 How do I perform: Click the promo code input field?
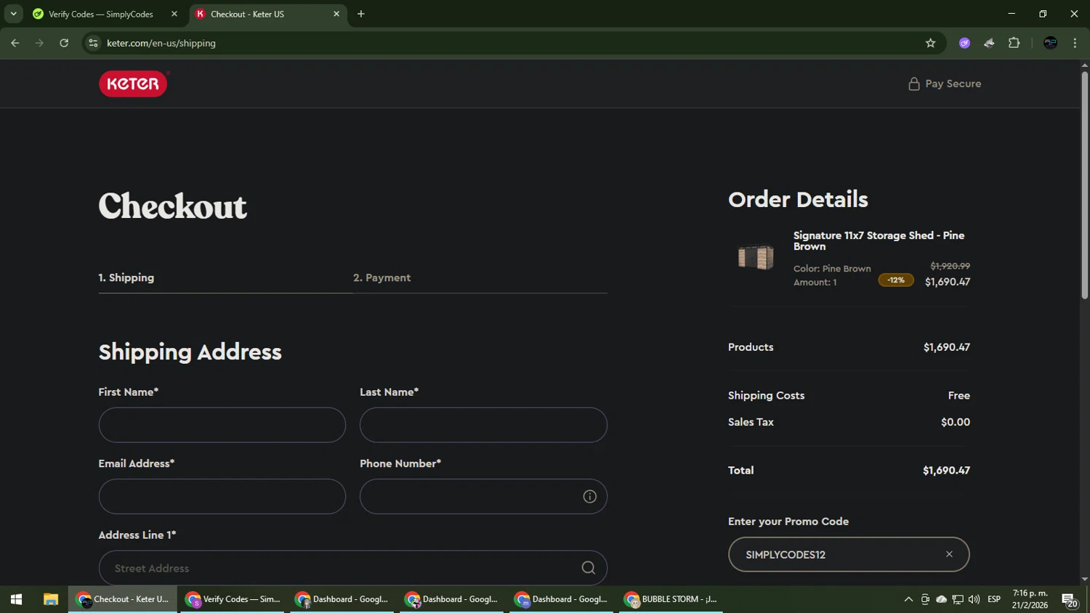point(849,554)
